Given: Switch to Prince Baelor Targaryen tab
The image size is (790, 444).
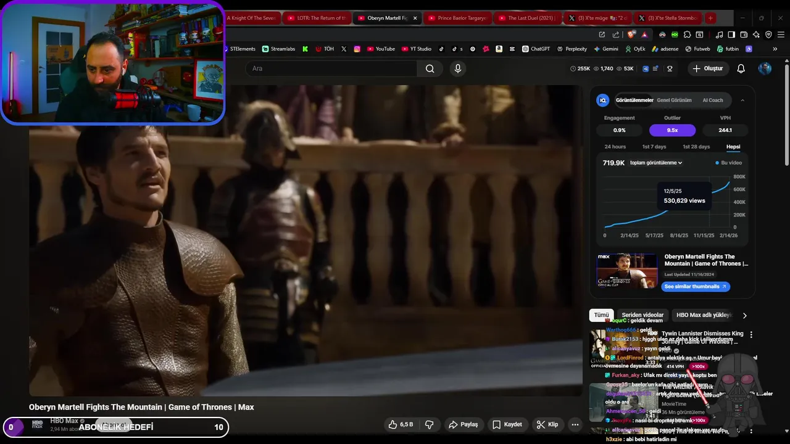Looking at the screenshot, I should [x=457, y=18].
